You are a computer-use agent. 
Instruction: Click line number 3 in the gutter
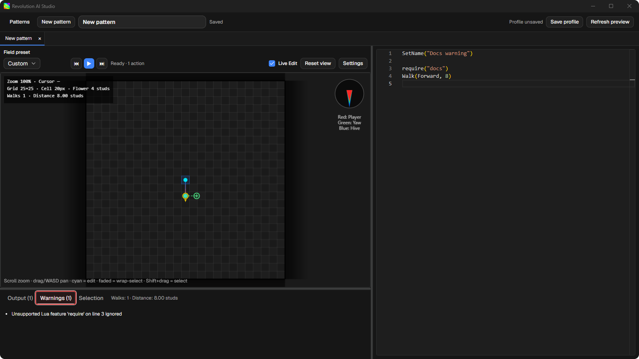pos(390,69)
